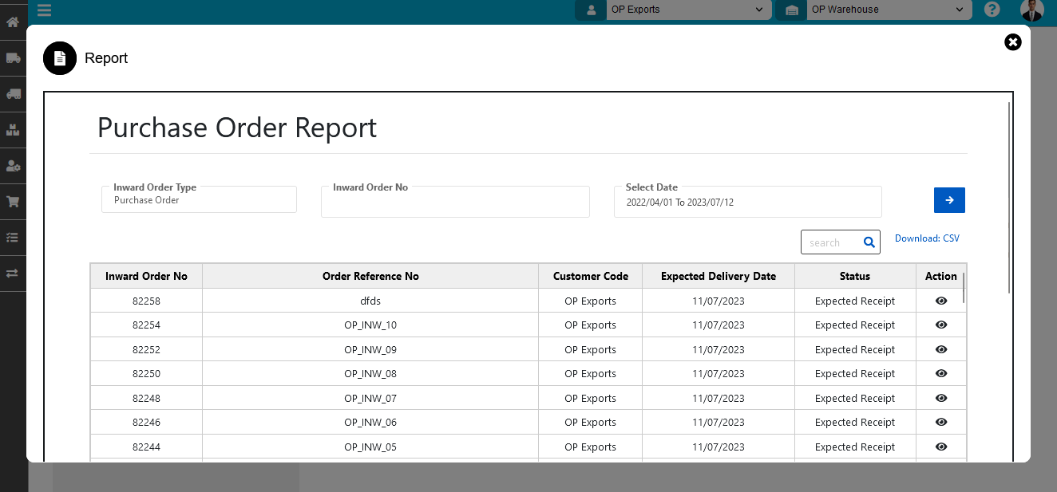Click the transfer arrows sidebar icon
The image size is (1057, 492).
click(13, 274)
